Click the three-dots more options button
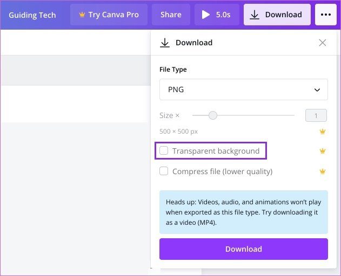The width and height of the screenshot is (341, 276). (x=325, y=15)
